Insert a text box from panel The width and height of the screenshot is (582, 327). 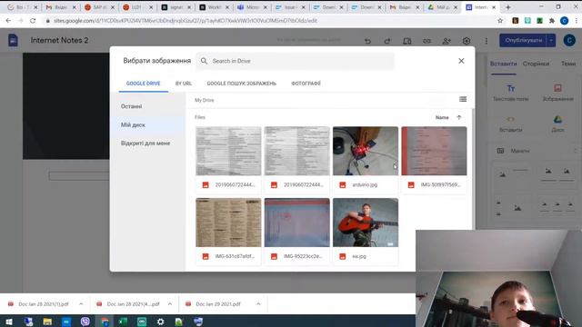(x=511, y=93)
